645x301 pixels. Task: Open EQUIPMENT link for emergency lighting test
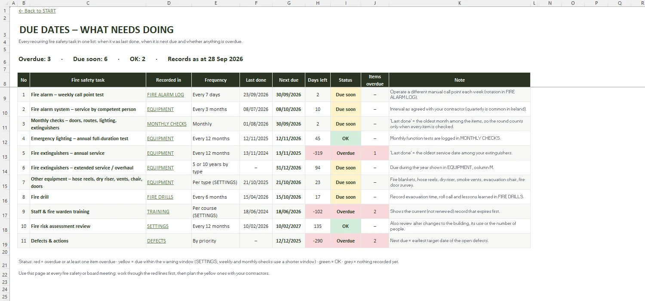point(160,138)
